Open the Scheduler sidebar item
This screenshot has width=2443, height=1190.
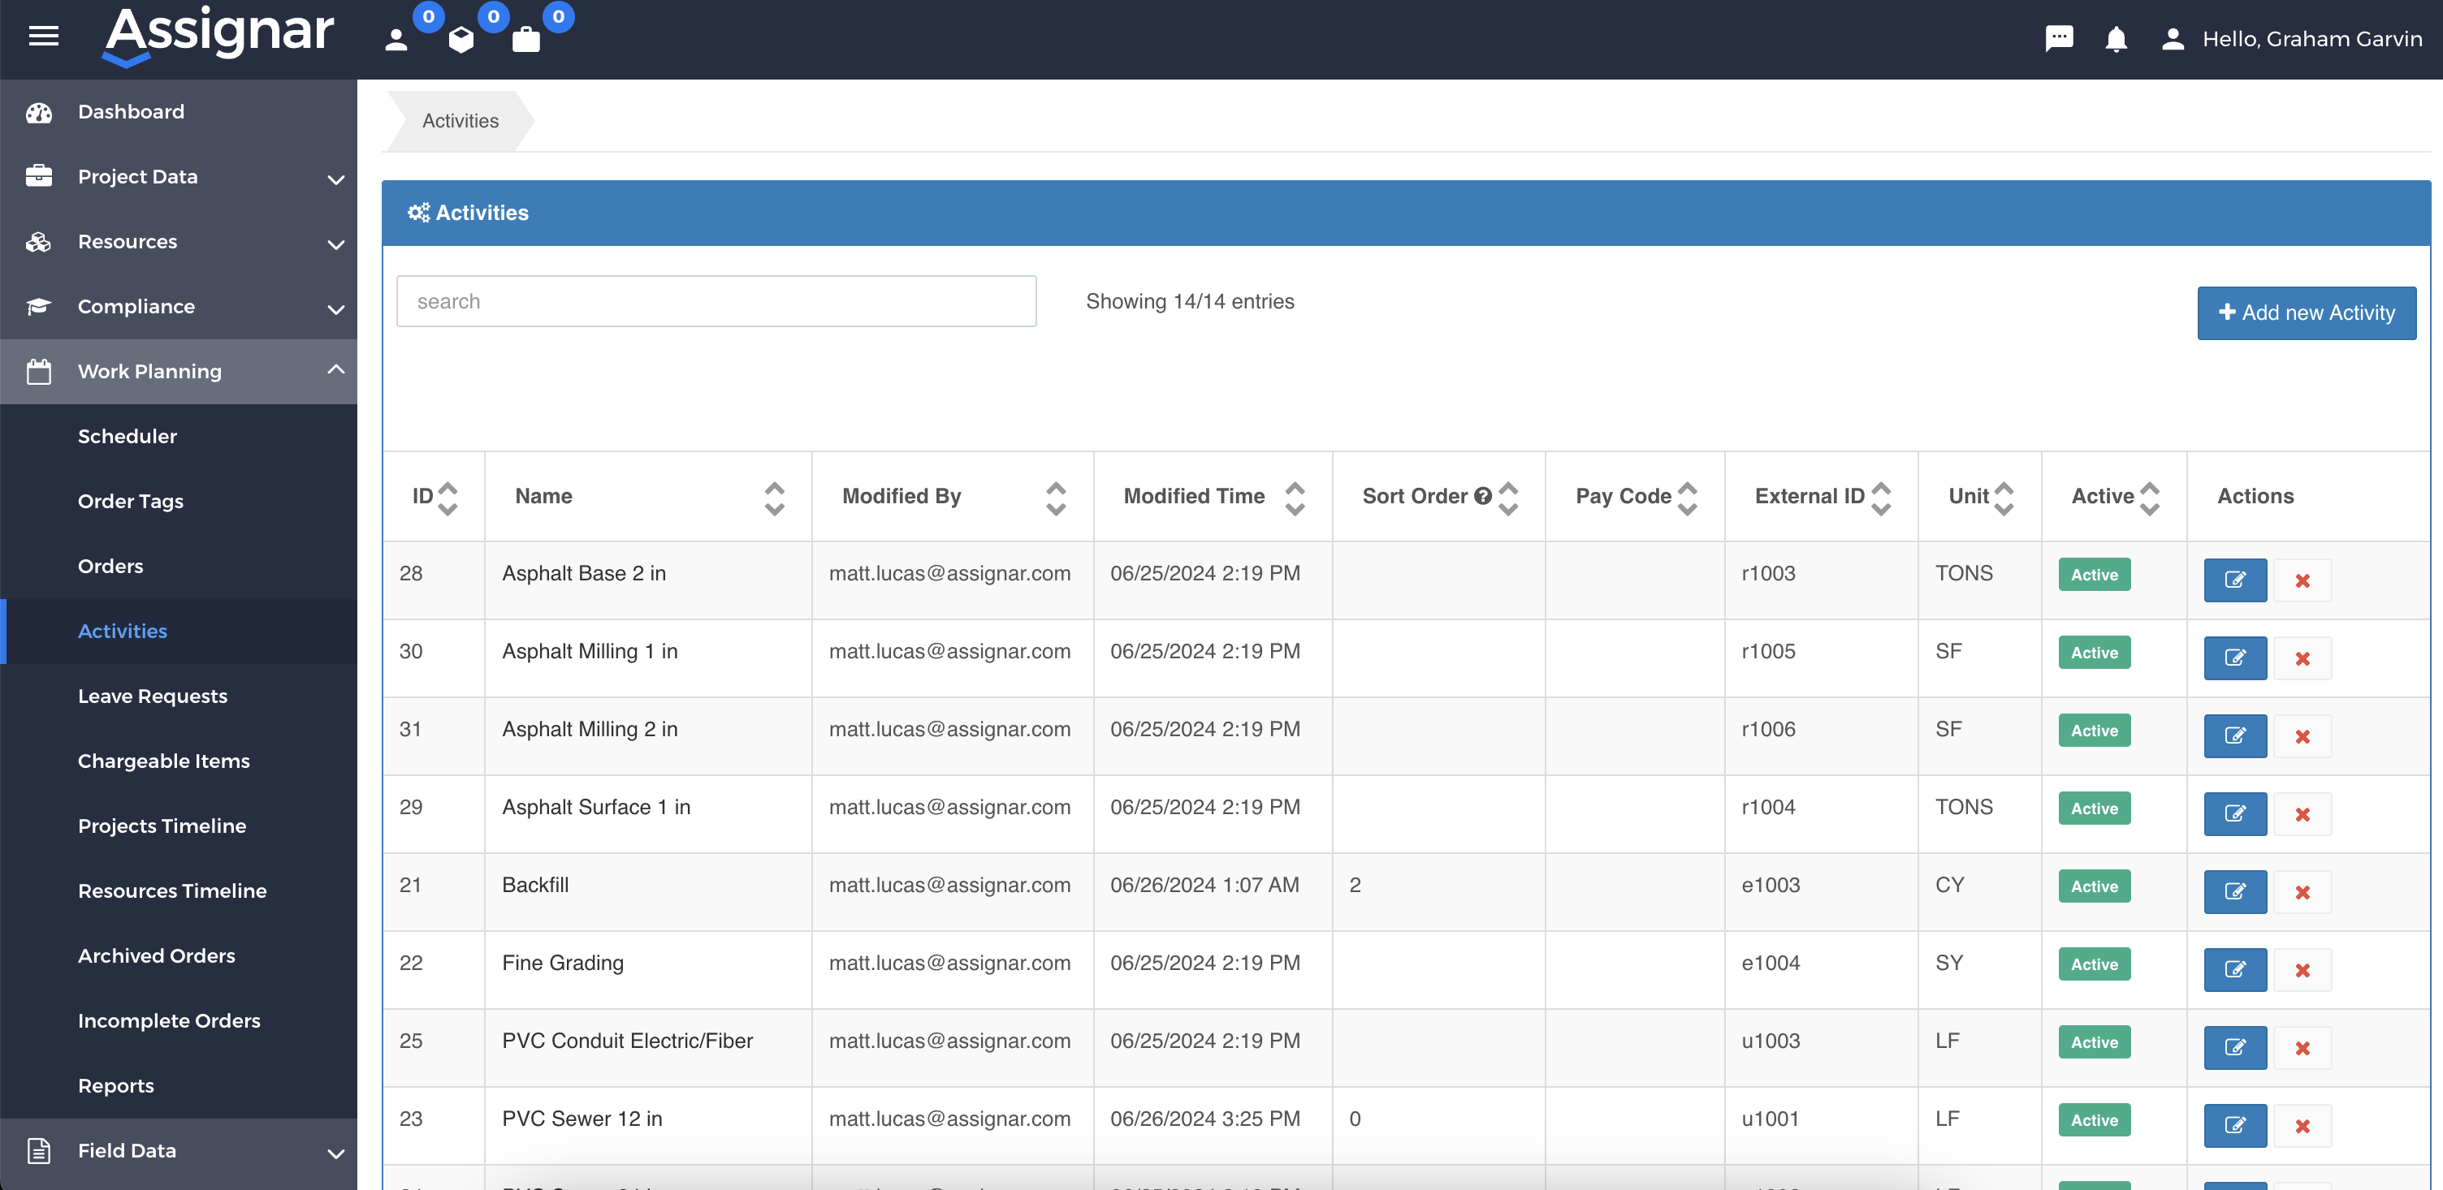(128, 436)
